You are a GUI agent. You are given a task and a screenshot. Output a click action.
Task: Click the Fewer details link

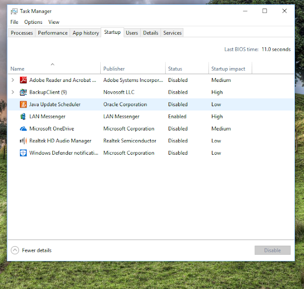(37, 250)
